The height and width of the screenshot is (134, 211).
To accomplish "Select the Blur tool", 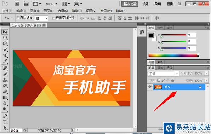I will [5, 103].
